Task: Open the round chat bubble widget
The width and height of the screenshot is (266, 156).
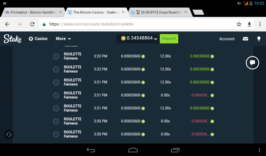Action: (252, 63)
